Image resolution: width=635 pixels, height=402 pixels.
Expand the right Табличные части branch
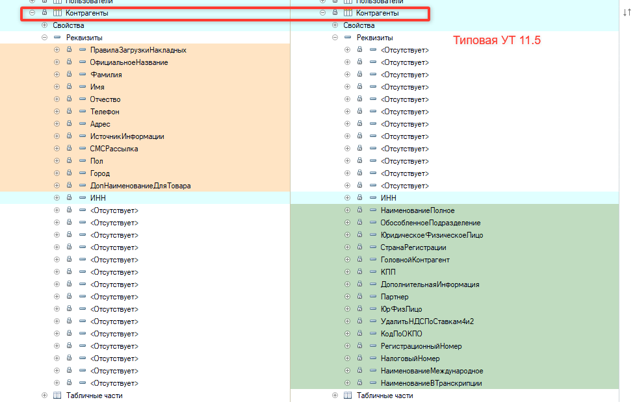coord(335,395)
